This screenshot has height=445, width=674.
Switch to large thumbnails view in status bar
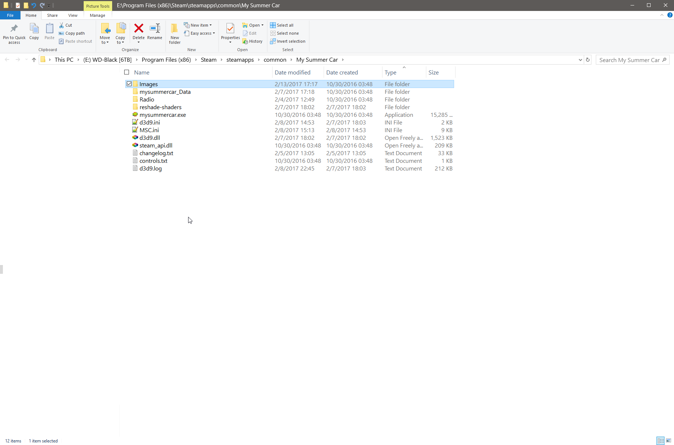tap(669, 441)
